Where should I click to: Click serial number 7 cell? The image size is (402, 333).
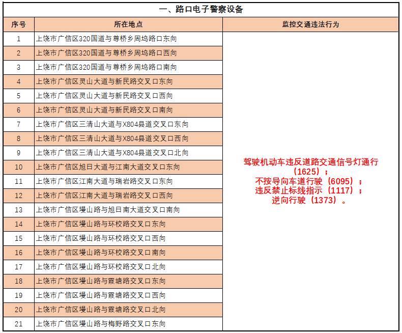click(18, 124)
